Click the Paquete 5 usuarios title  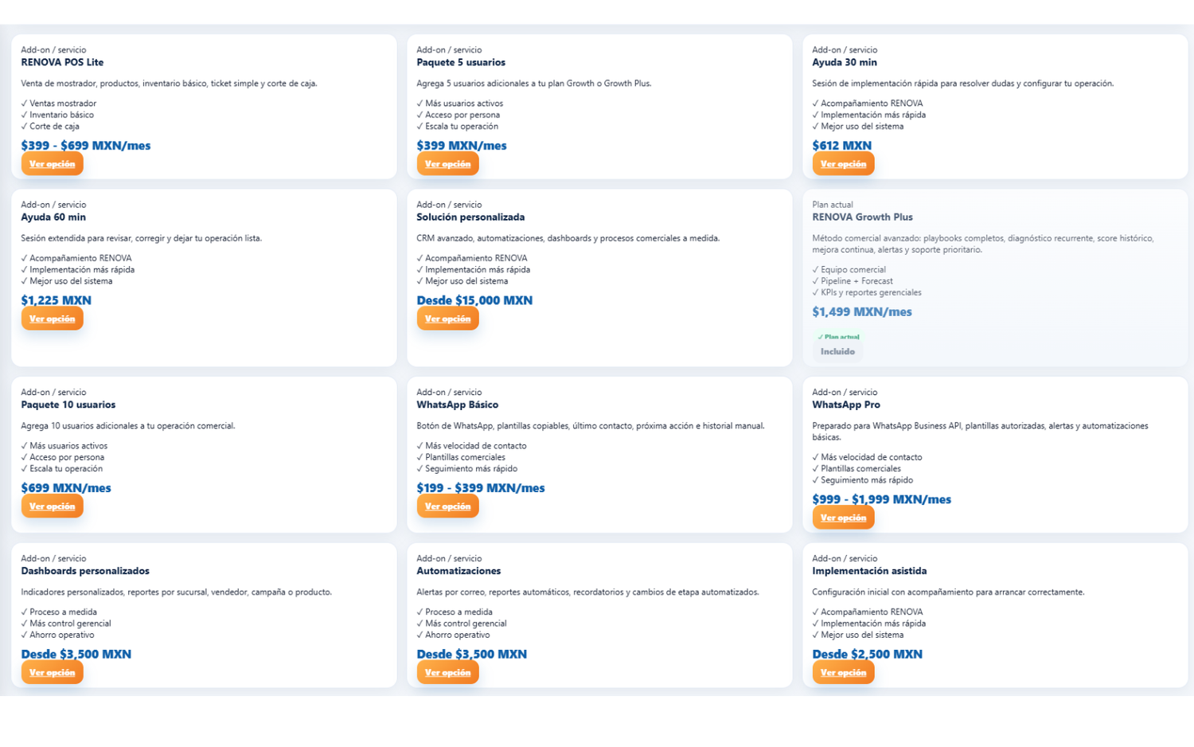click(x=461, y=62)
